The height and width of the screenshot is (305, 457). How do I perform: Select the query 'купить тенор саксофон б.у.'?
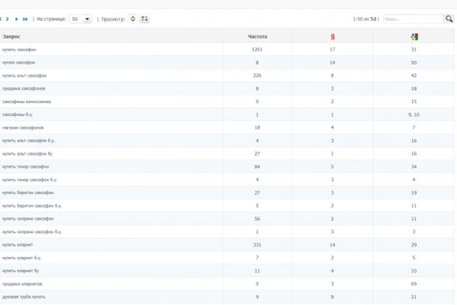click(x=30, y=179)
